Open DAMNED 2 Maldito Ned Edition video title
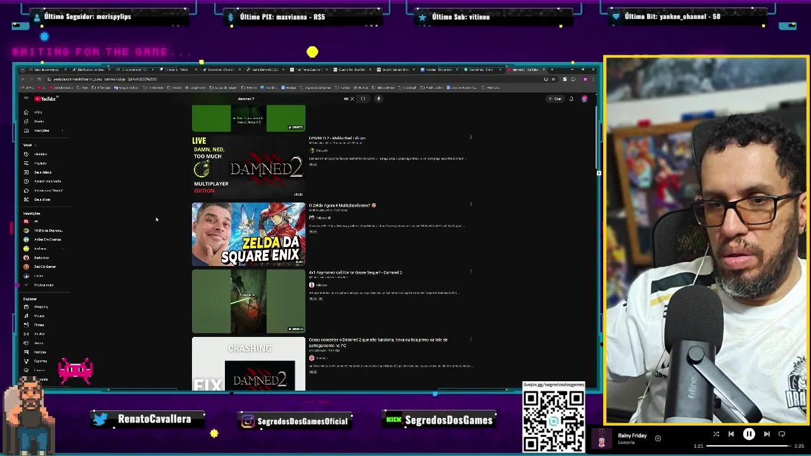Image resolution: width=811 pixels, height=456 pixels. click(x=337, y=138)
